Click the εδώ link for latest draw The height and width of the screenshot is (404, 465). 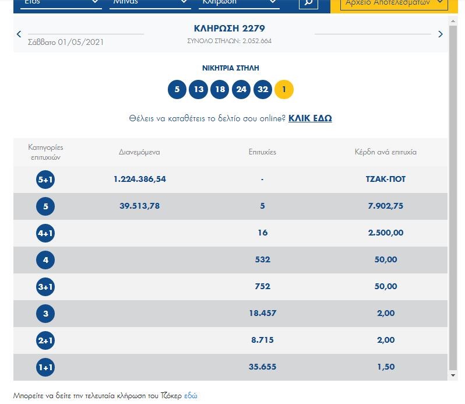pyautogui.click(x=191, y=396)
